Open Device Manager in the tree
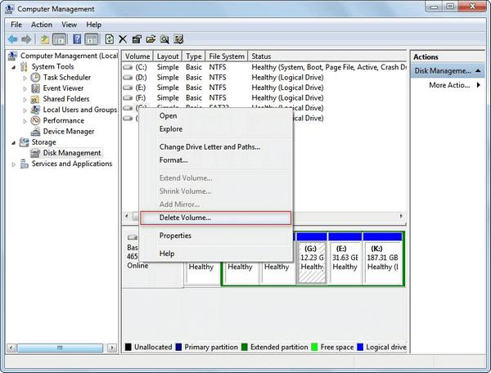The image size is (491, 373). coord(68,132)
